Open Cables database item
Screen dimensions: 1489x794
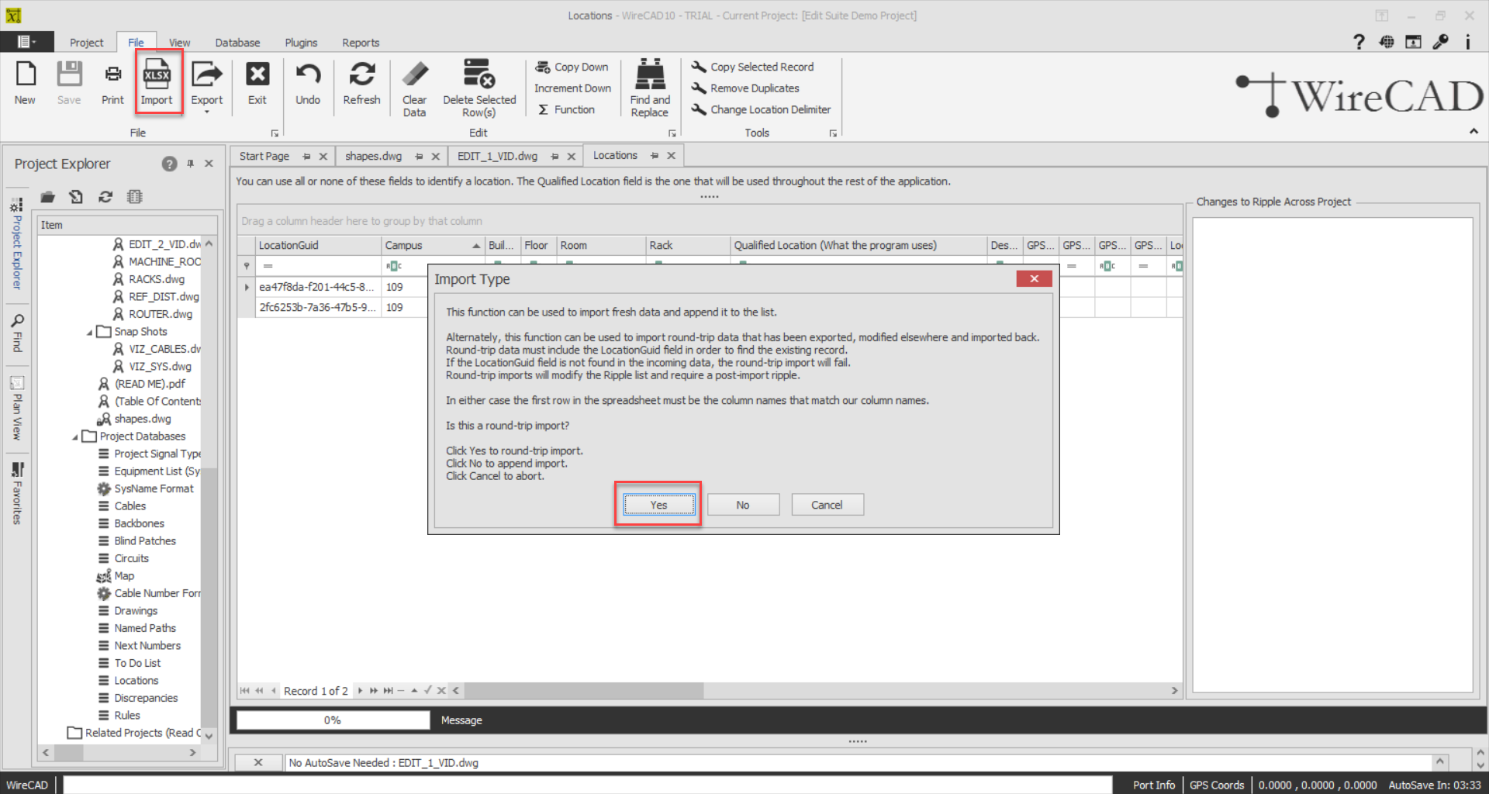[x=130, y=506]
